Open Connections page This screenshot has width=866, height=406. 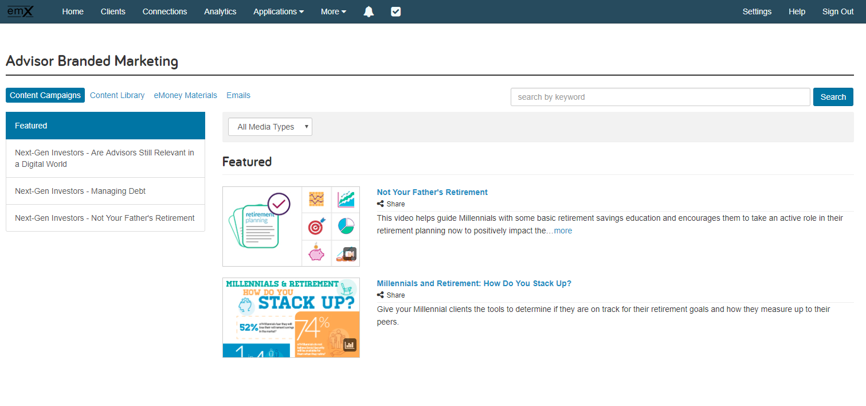pyautogui.click(x=164, y=11)
